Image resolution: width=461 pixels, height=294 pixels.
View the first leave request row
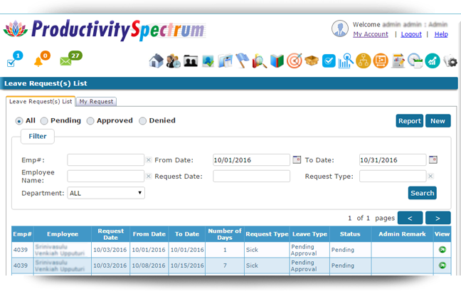tap(443, 250)
